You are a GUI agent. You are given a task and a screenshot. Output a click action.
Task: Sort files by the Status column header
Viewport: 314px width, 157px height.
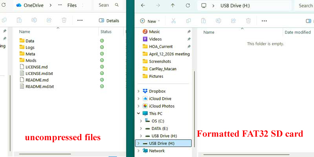point(106,32)
